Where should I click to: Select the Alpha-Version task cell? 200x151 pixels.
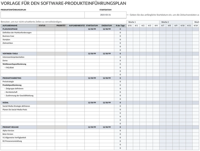(x=19, y=131)
